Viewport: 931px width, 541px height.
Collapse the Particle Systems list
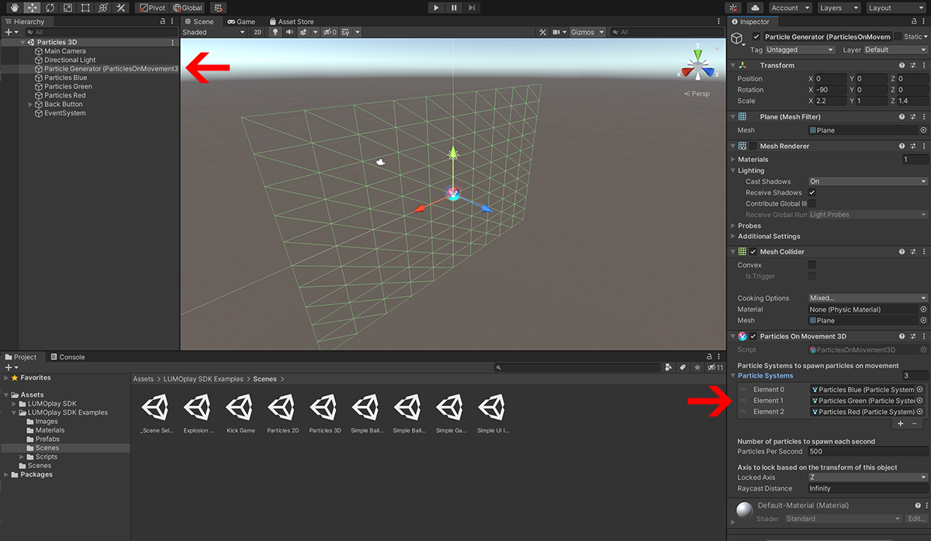tap(732, 375)
